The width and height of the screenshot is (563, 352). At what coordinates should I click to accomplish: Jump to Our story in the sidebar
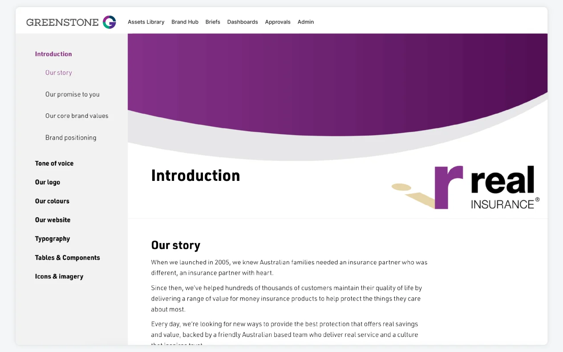(x=59, y=72)
